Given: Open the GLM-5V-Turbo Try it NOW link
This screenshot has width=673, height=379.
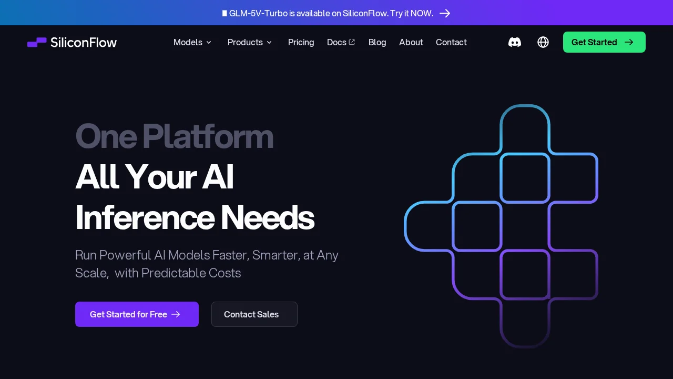Looking at the screenshot, I should click(330, 13).
